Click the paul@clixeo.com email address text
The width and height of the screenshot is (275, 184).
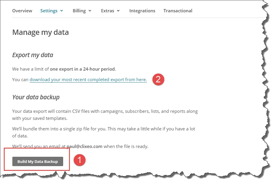coord(84,146)
